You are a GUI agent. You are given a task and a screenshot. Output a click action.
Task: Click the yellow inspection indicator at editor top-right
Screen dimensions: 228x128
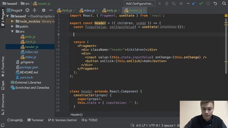(226, 16)
